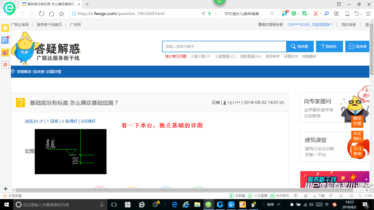Reload the page with the refresh icon
The image size is (374, 210).
[x=42, y=14]
